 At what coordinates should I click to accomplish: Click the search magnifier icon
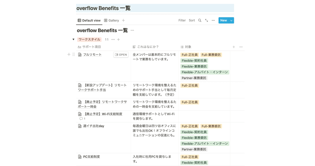click(200, 20)
